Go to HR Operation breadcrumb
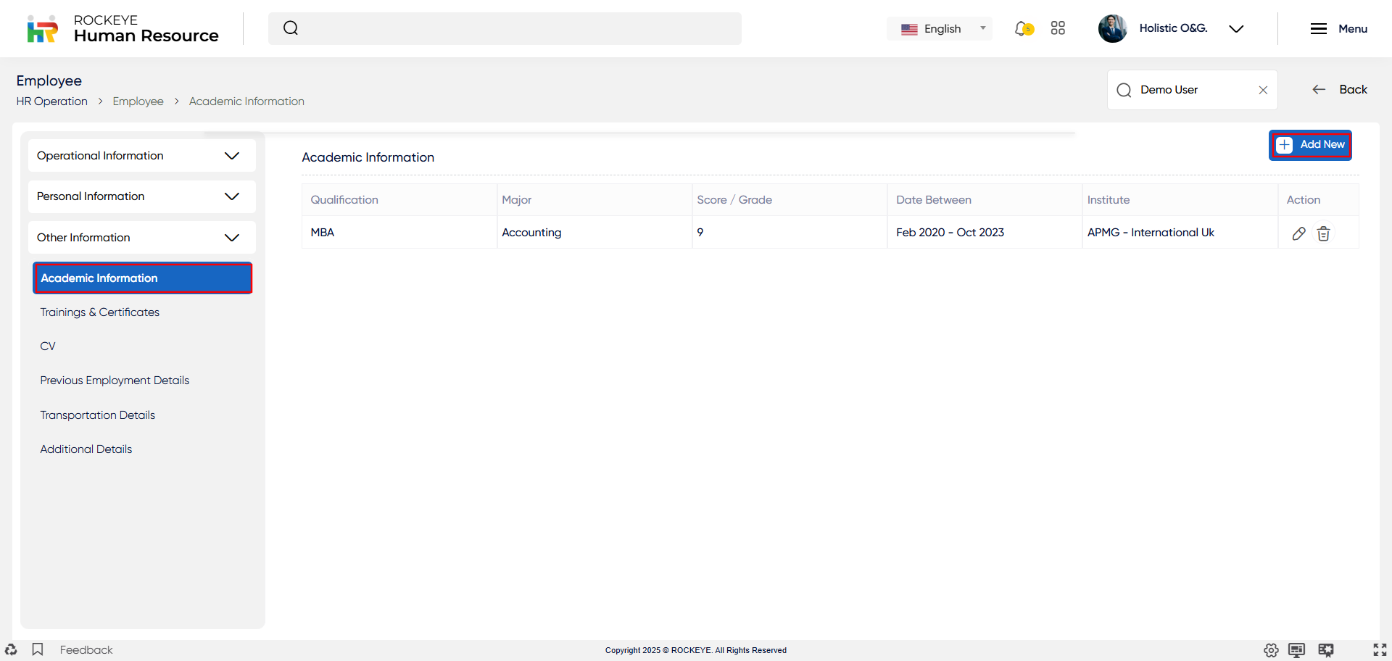Viewport: 1392px width, 661px height. pyautogui.click(x=52, y=101)
